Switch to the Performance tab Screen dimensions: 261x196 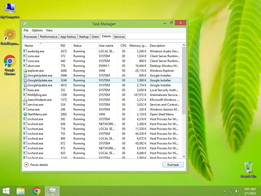[49, 37]
